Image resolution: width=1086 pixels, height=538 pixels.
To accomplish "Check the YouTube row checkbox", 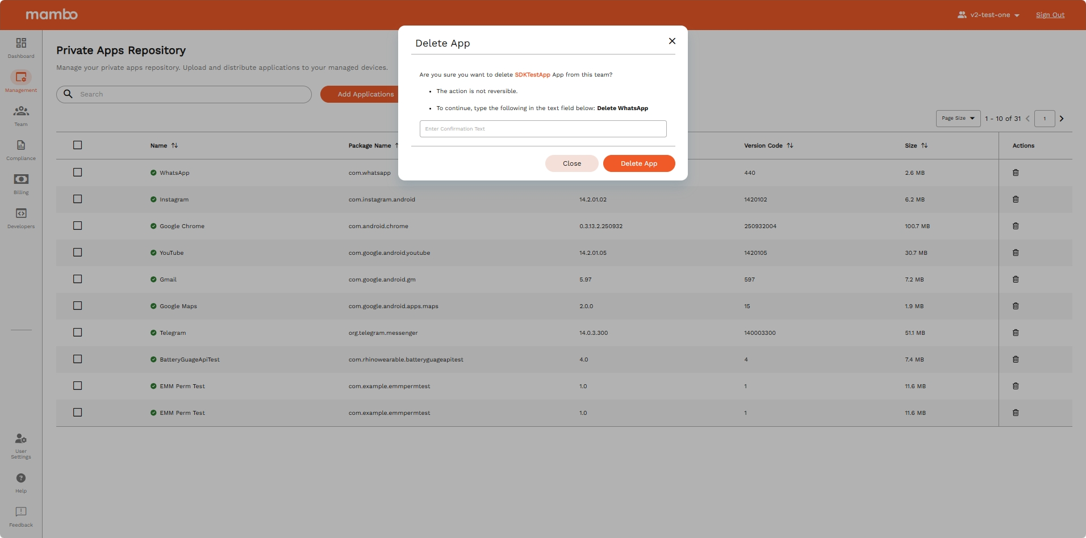I will pyautogui.click(x=78, y=253).
